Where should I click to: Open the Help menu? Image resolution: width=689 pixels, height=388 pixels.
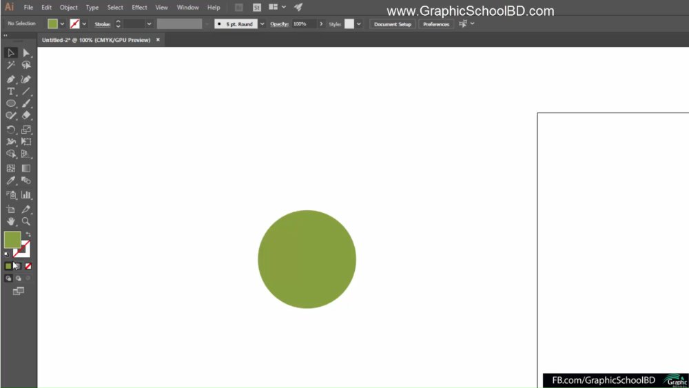click(x=214, y=8)
